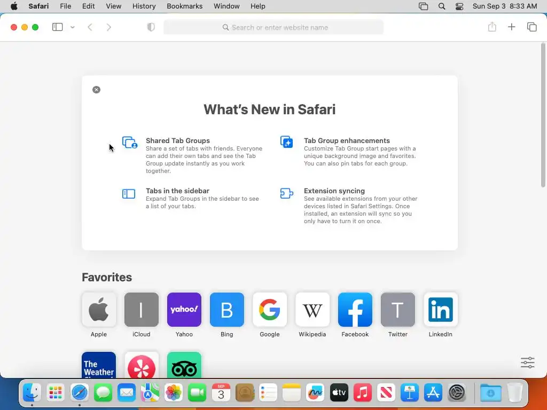Open the iCloud favorite
Screen dimensions: 547x410
(141, 310)
